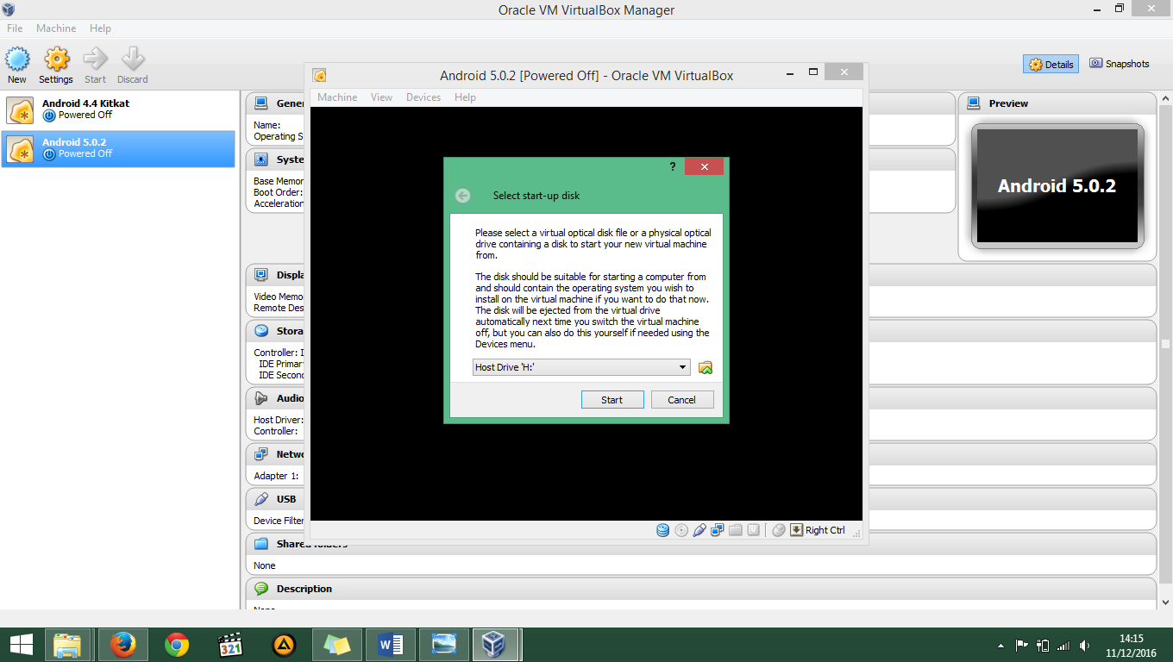The width and height of the screenshot is (1173, 662).
Task: Open the Help menu in VirtualBox Manager
Action: pos(100,28)
